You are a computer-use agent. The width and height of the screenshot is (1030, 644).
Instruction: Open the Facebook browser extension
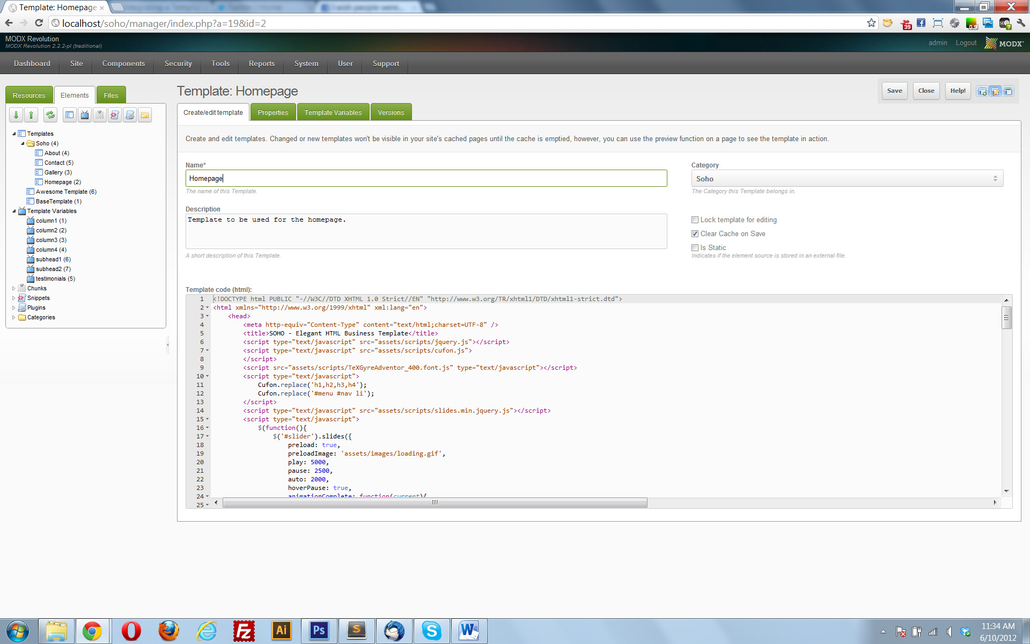pyautogui.click(x=921, y=23)
